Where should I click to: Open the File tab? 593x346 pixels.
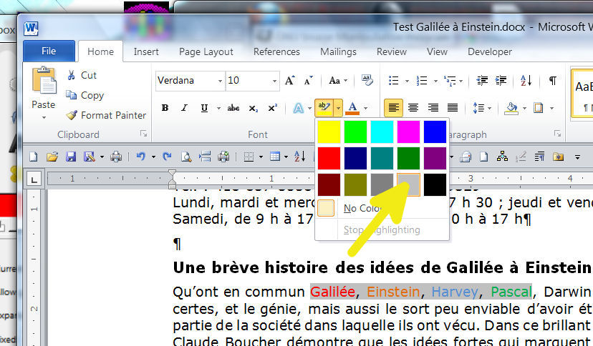click(x=49, y=51)
